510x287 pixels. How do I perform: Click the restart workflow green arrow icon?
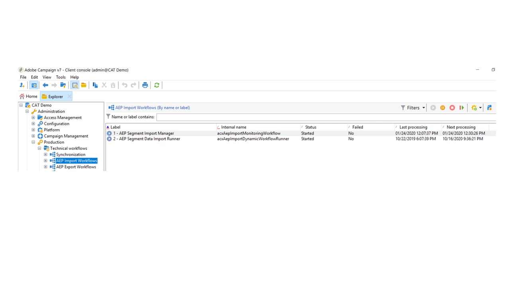click(462, 108)
